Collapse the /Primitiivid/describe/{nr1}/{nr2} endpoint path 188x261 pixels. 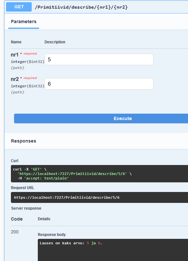point(81,7)
